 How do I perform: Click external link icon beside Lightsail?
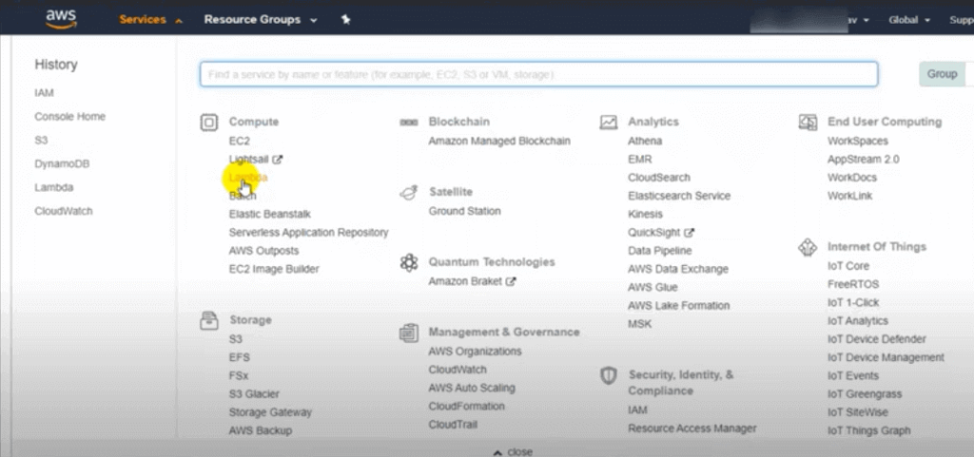coord(278,160)
